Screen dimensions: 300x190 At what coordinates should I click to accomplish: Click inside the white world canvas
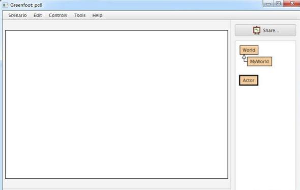[x=116, y=104]
